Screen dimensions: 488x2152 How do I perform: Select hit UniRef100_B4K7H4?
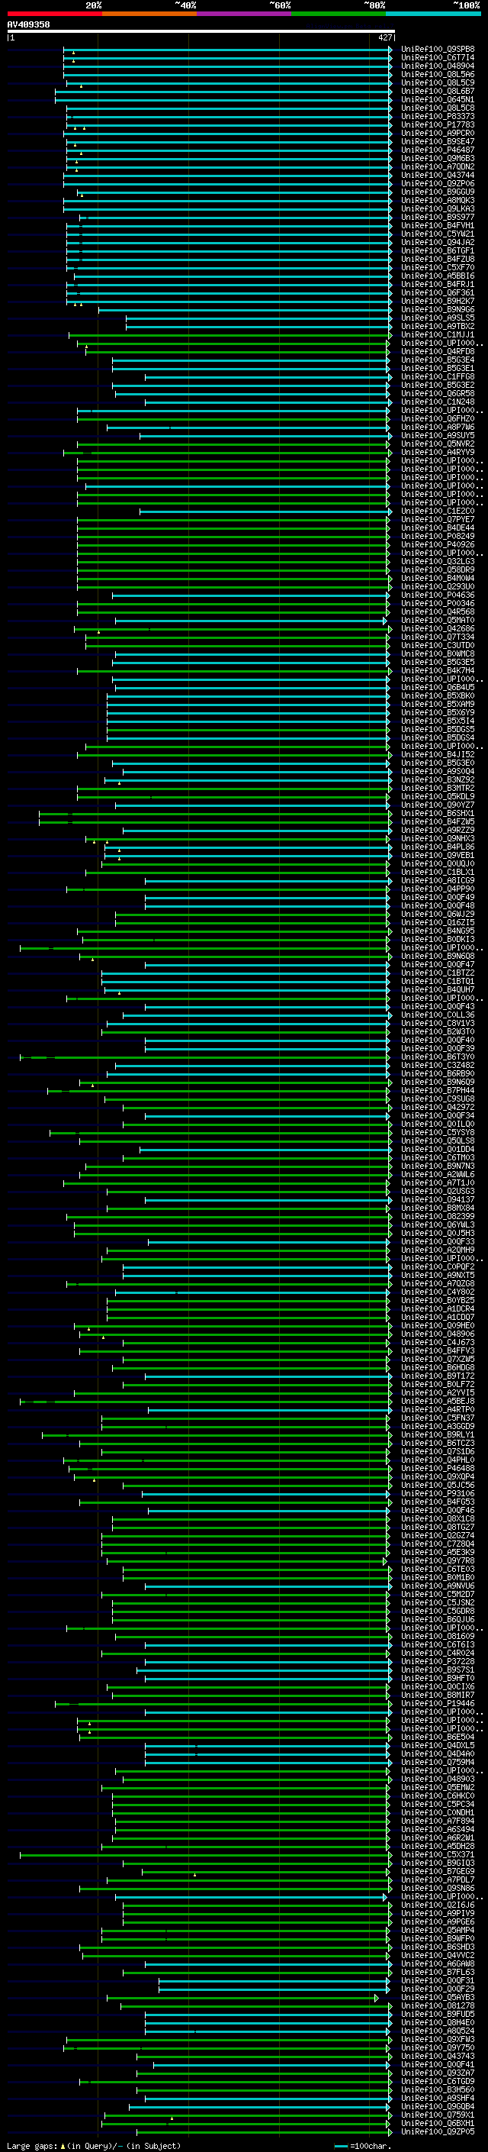[438, 670]
